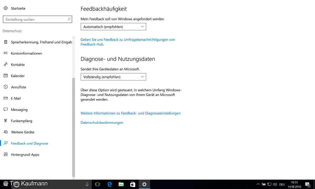Screen dimensions: 315x189
Task: Open Weitere Informationen zu Feedback- und Diagnoseeinstellungen
Action: [x=130, y=113]
